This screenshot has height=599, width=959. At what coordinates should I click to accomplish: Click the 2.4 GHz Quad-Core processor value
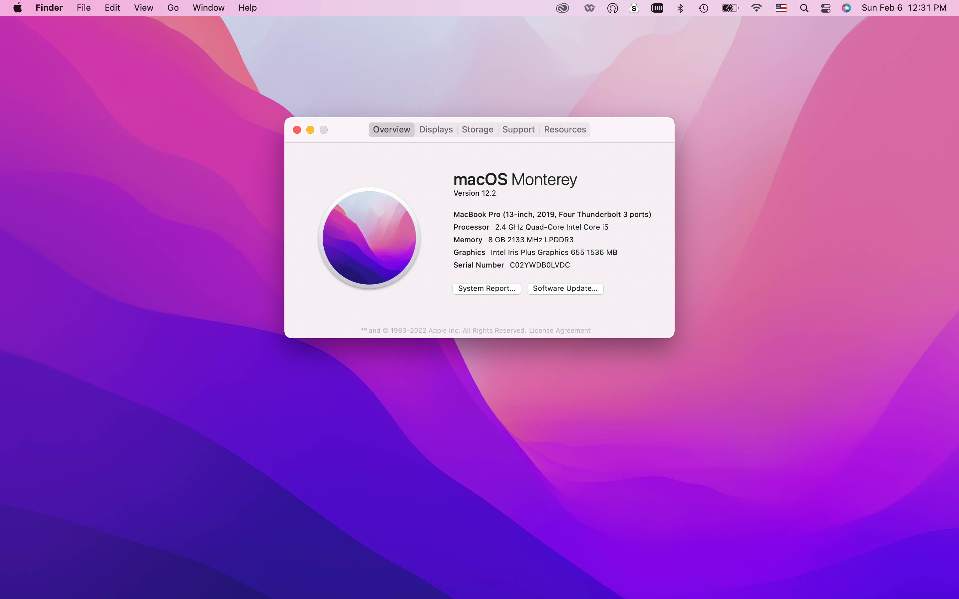tap(552, 227)
